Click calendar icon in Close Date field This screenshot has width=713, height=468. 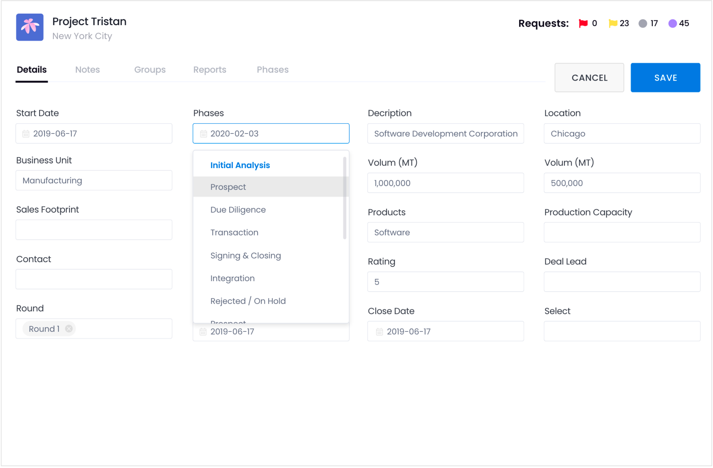coord(379,332)
